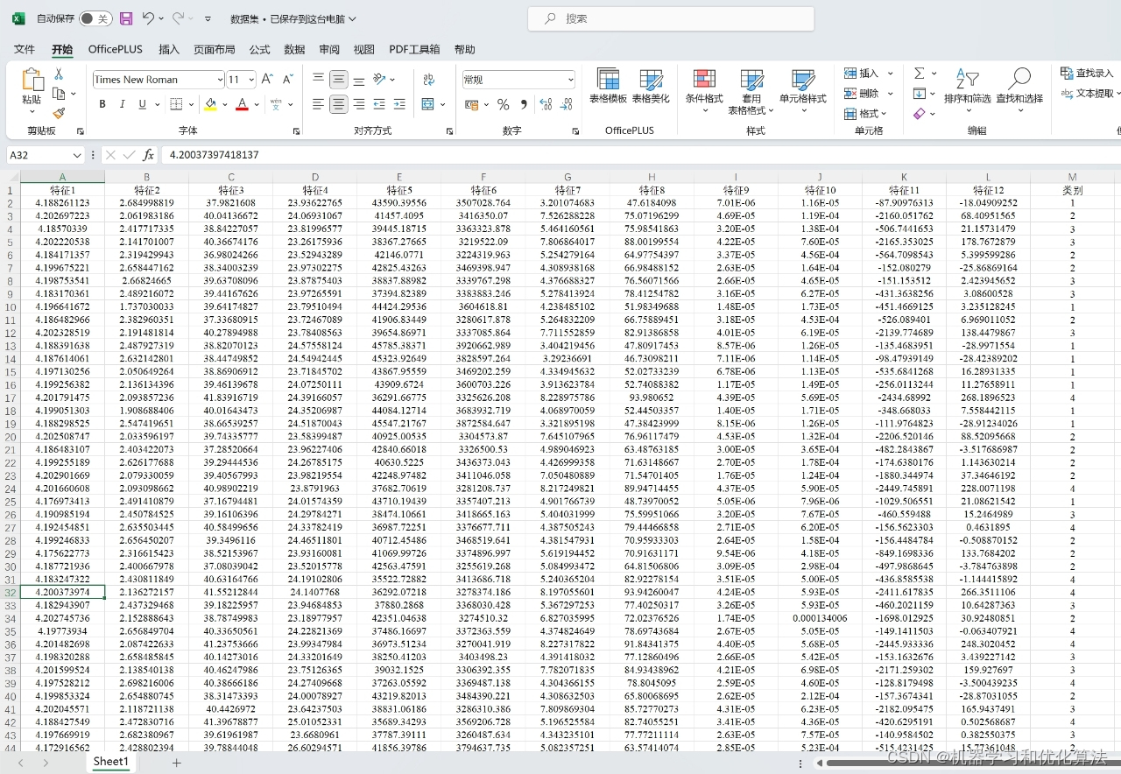Apply comma style number format

coord(524,104)
